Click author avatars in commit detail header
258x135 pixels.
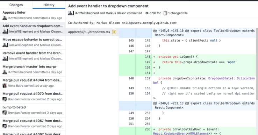(71, 13)
